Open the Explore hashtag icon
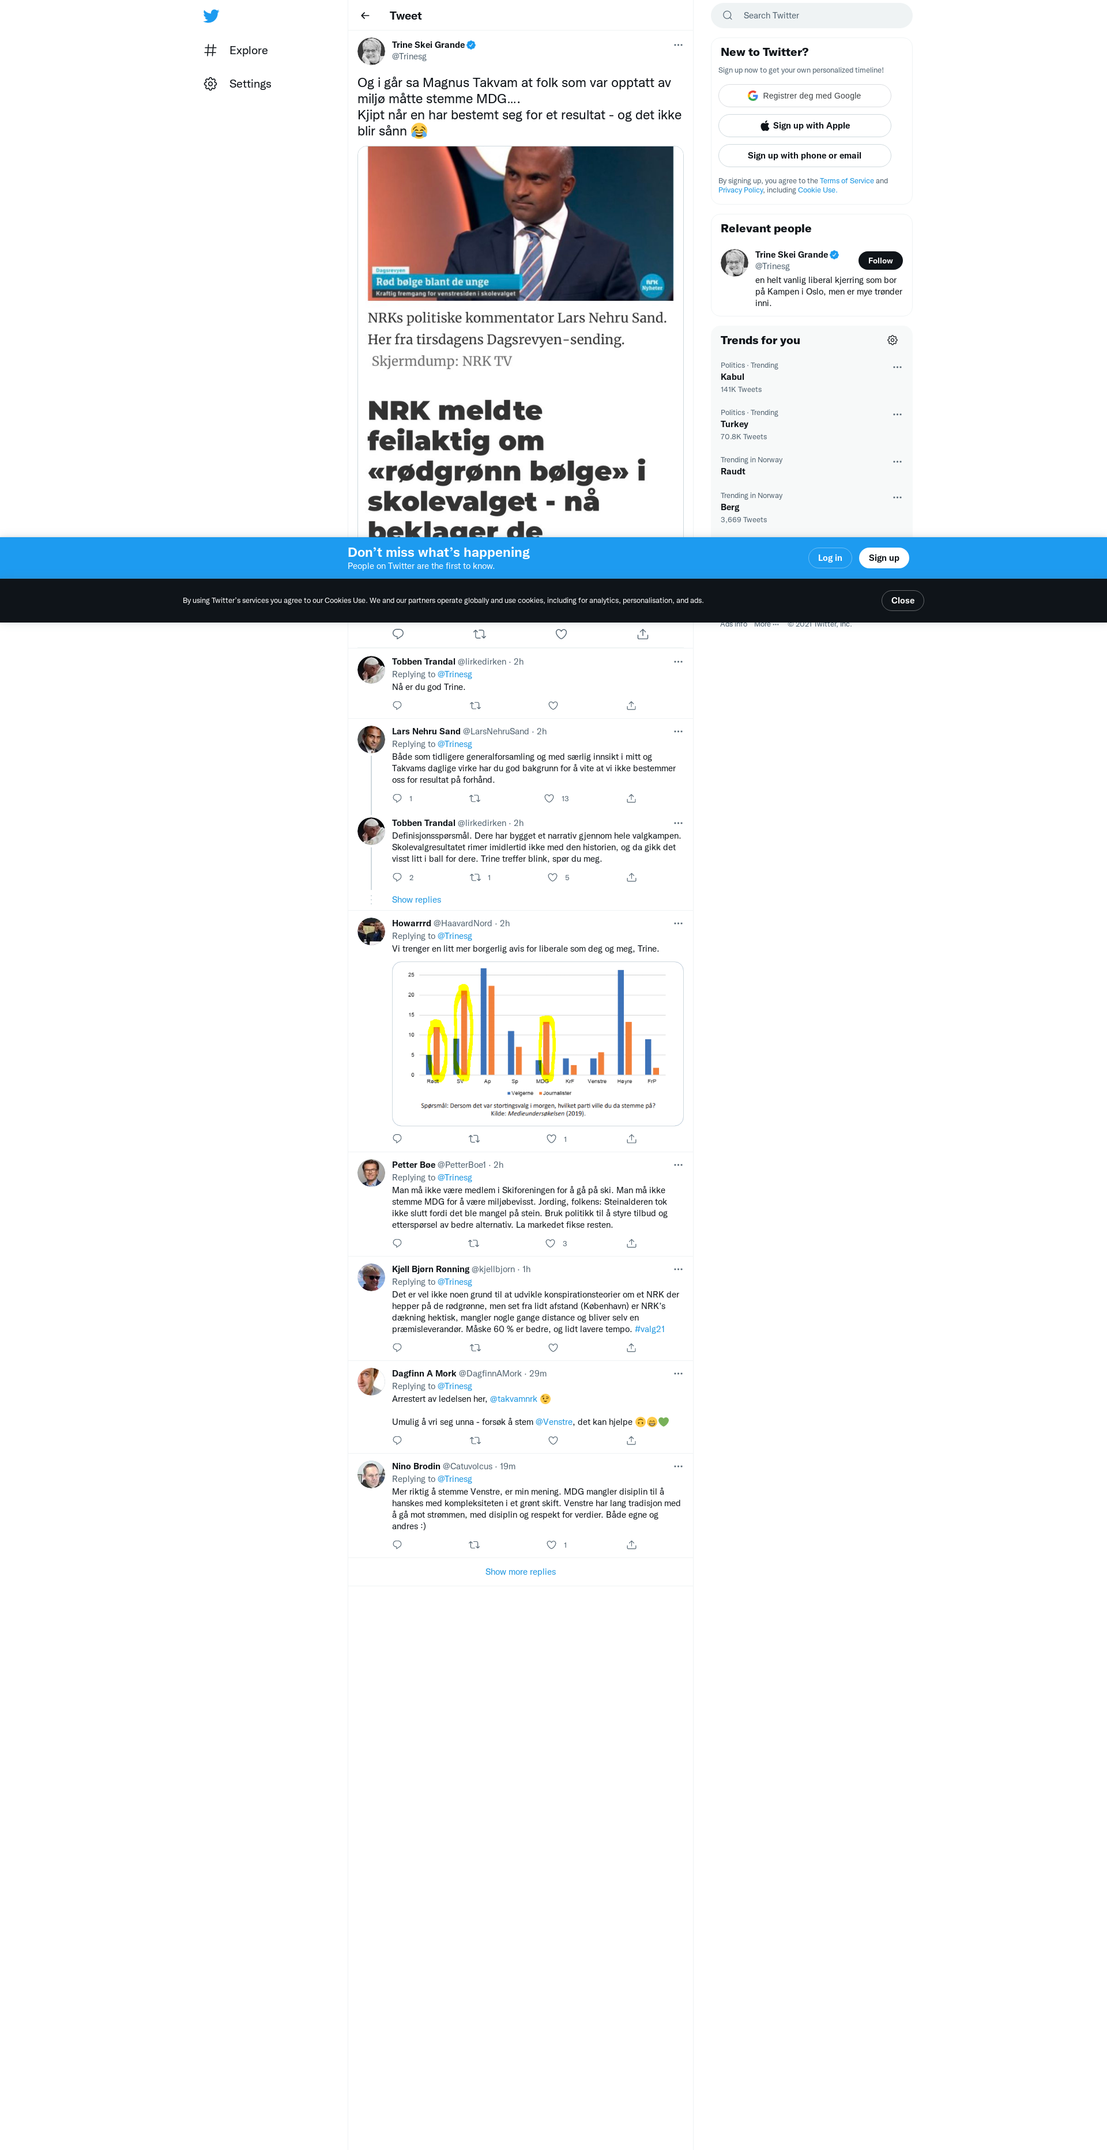Viewport: 1107px width, 2150px height. click(x=210, y=50)
